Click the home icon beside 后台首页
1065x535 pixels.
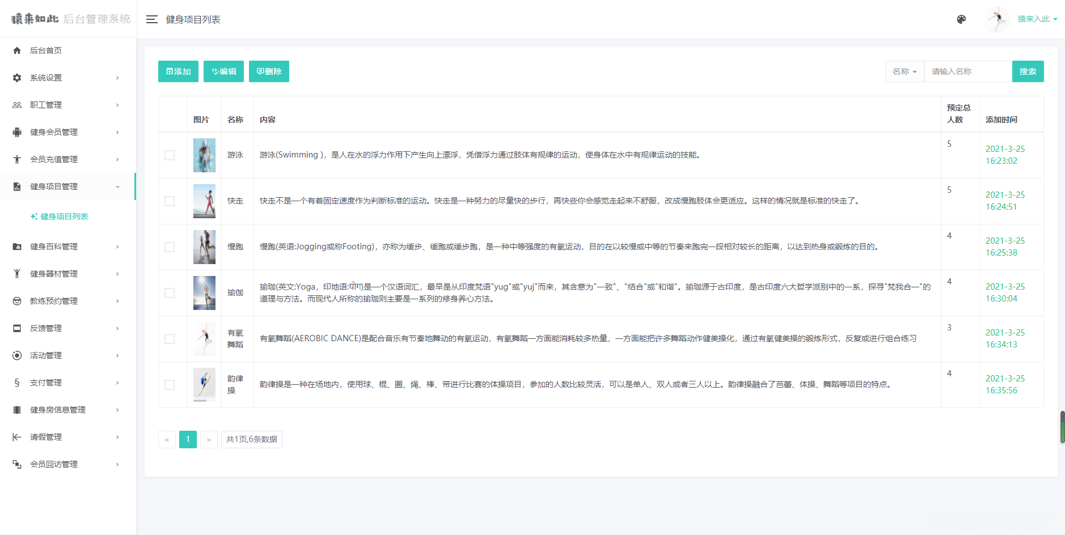17,50
